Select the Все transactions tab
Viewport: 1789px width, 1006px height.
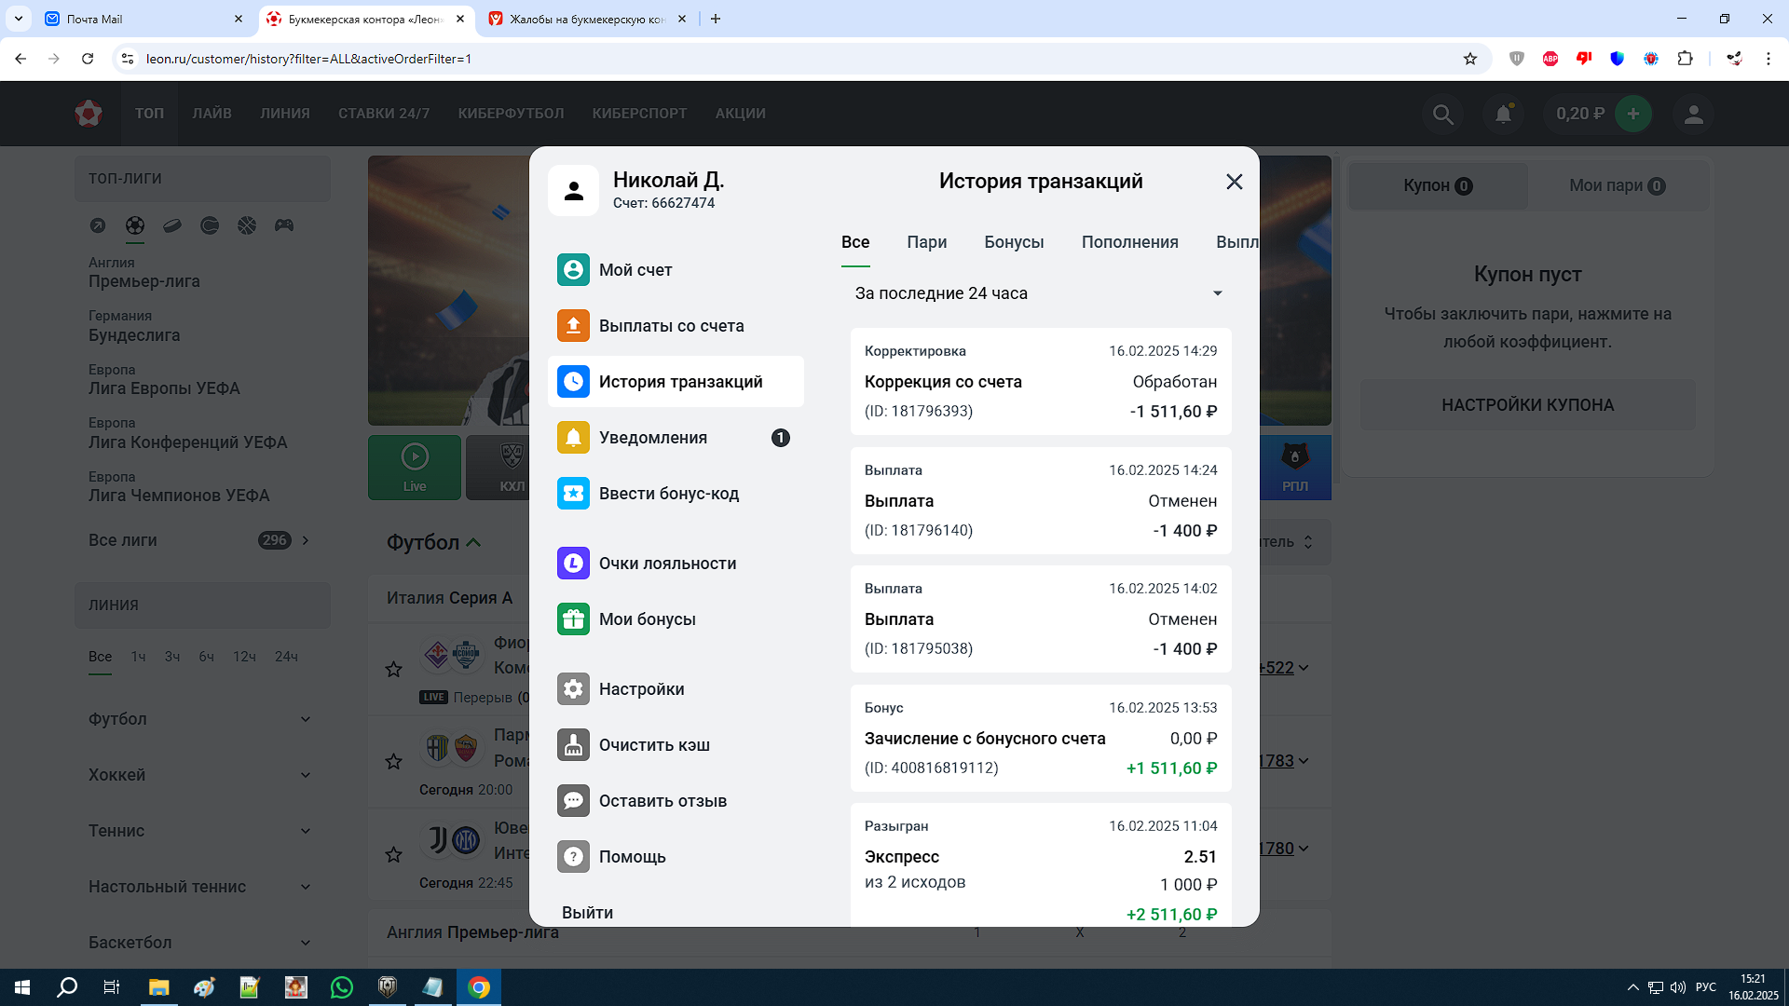[855, 242]
